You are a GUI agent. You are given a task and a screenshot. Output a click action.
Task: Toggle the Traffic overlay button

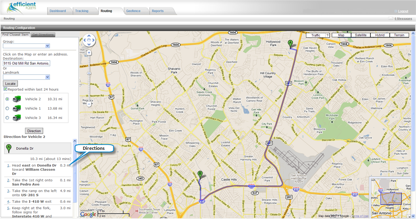[316, 35]
